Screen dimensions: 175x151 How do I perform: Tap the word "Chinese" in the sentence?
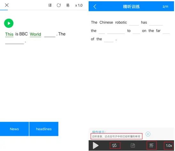pyautogui.click(x=106, y=22)
